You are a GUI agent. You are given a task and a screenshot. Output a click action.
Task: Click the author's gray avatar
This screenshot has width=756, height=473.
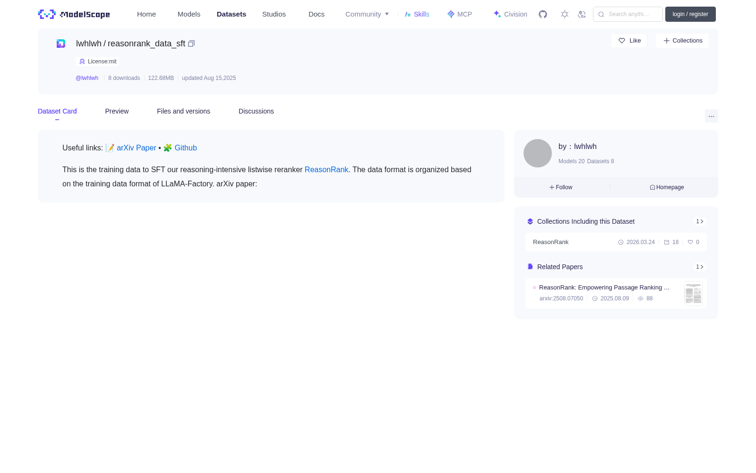tap(538, 153)
